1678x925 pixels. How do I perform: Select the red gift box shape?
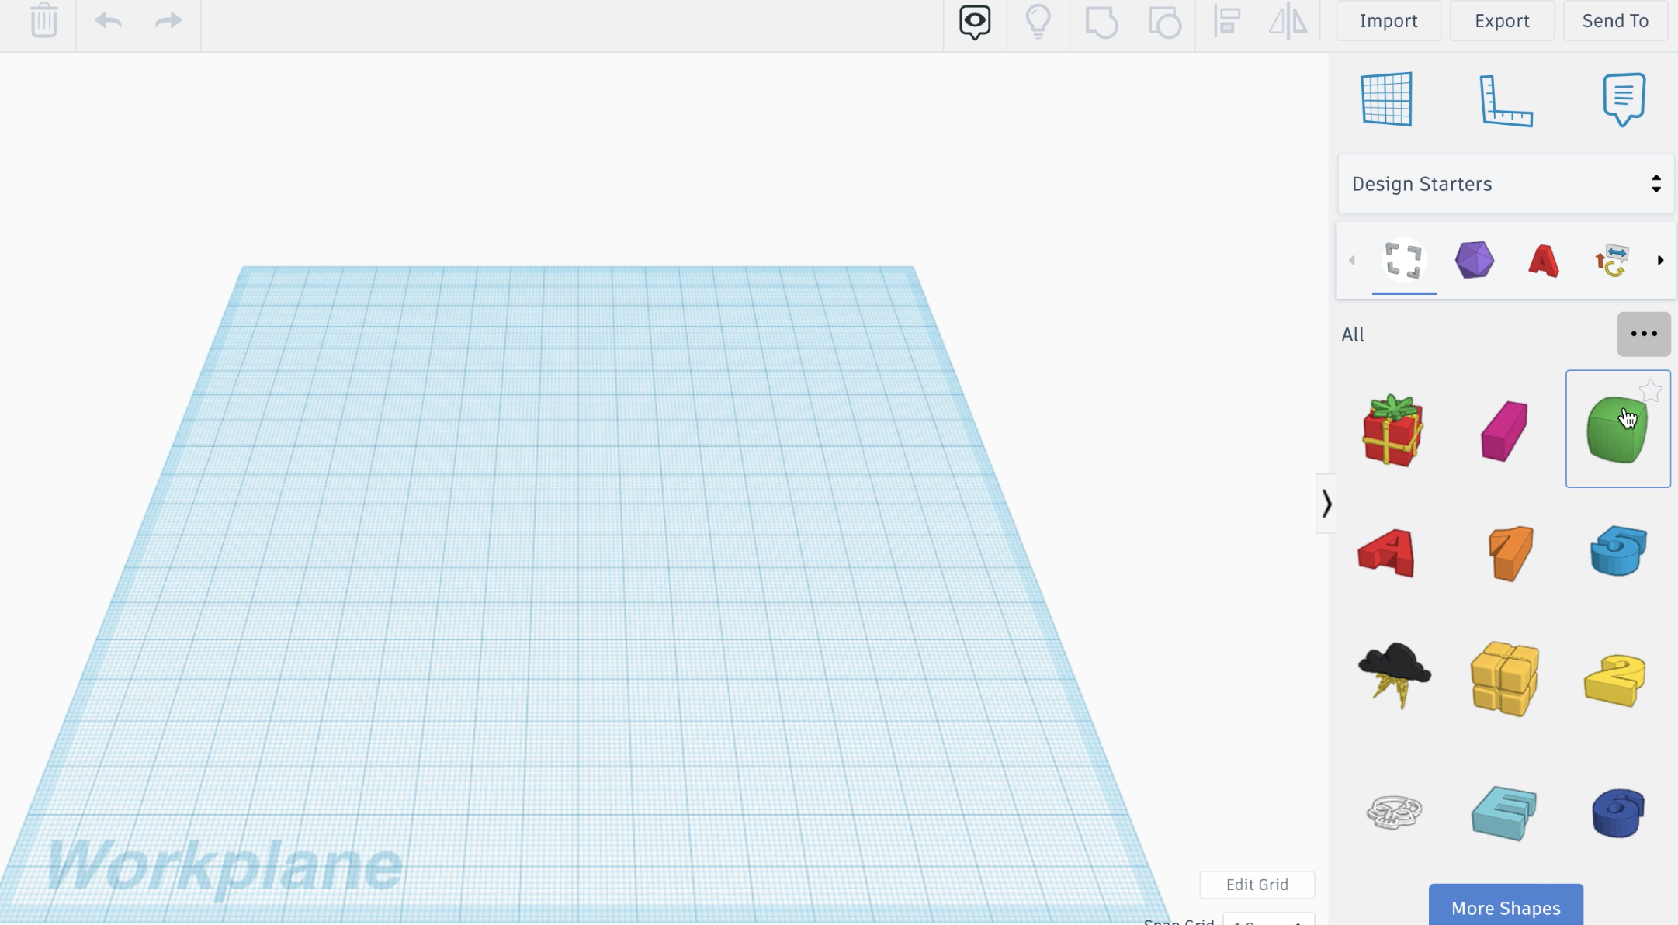click(x=1392, y=430)
